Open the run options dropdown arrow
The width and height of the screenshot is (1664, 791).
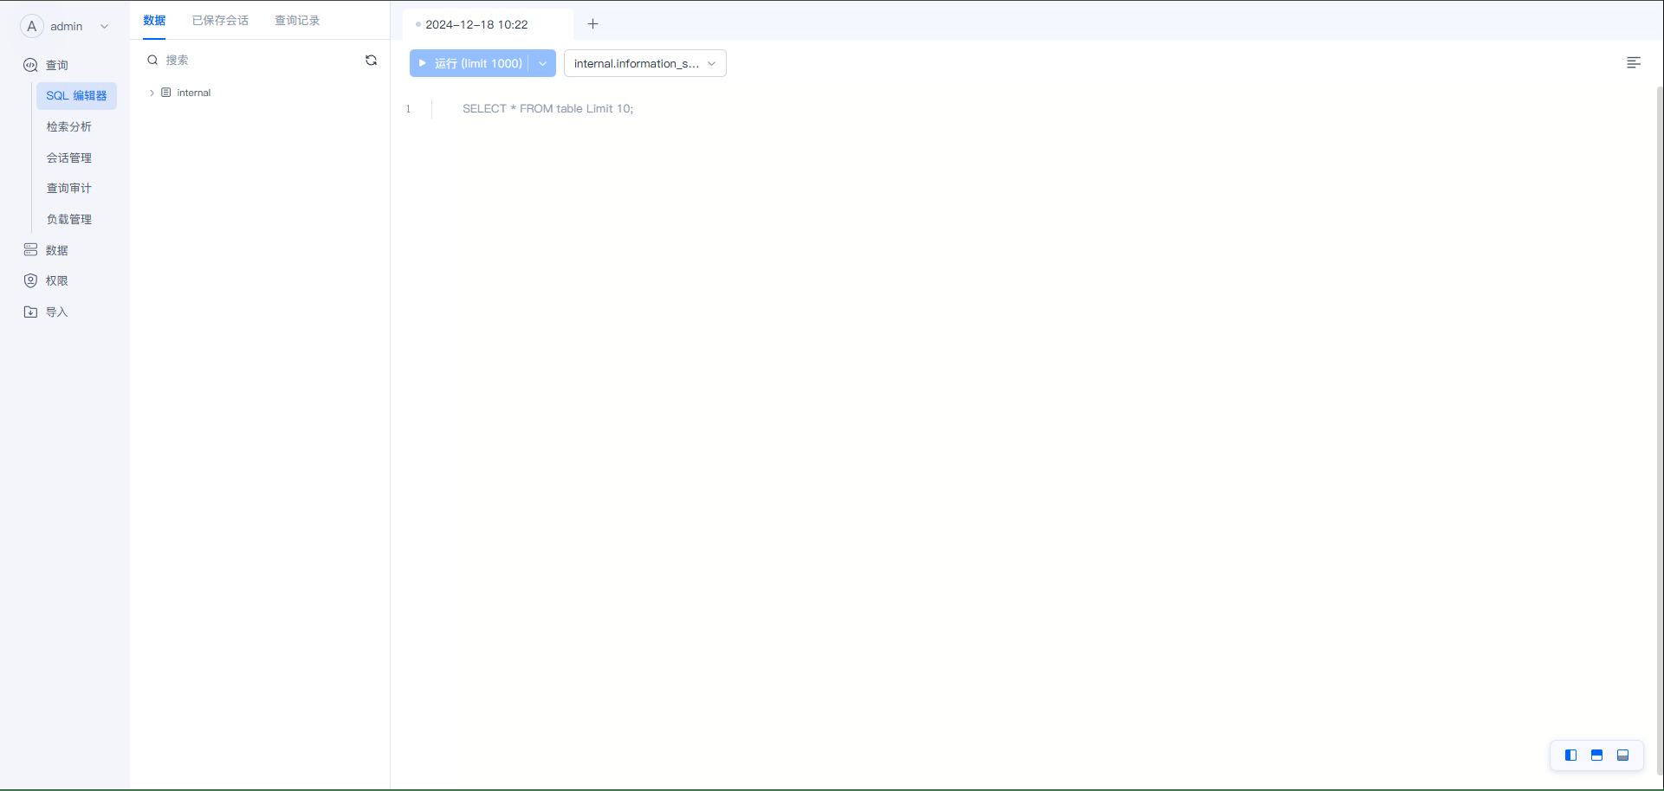point(542,63)
